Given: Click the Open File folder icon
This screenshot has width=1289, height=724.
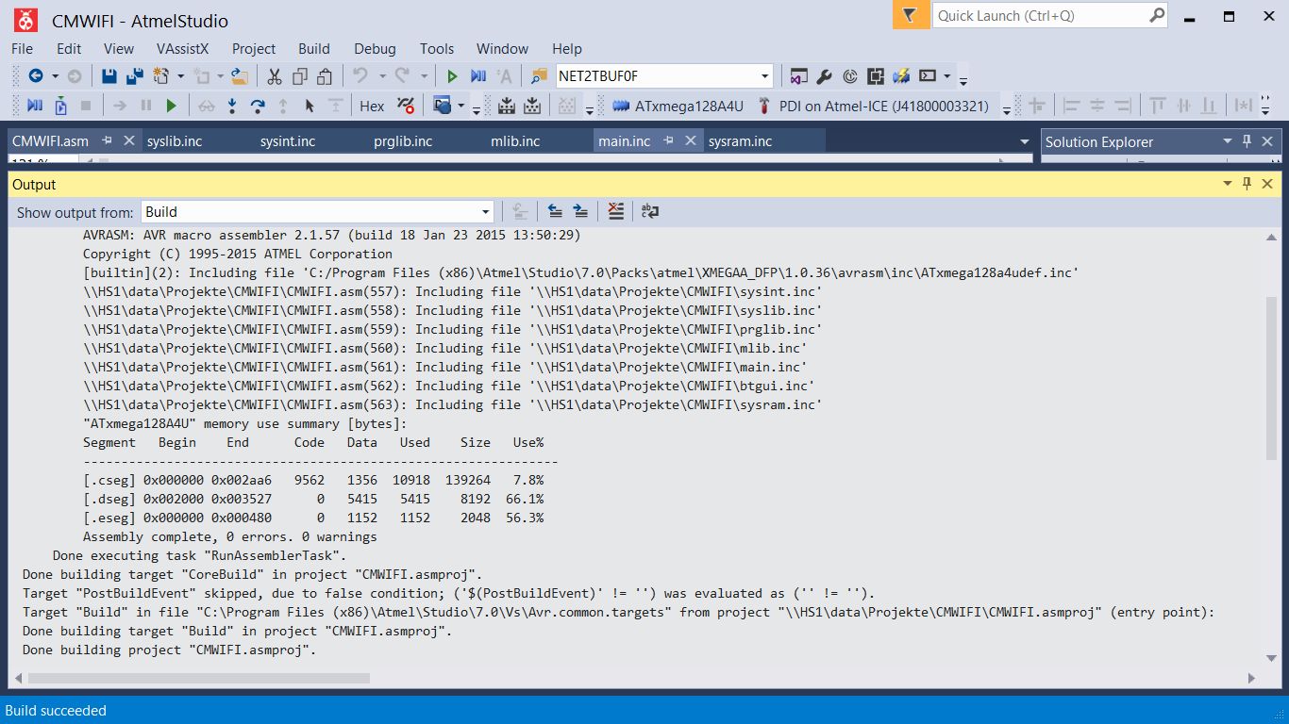Looking at the screenshot, I should [239, 76].
